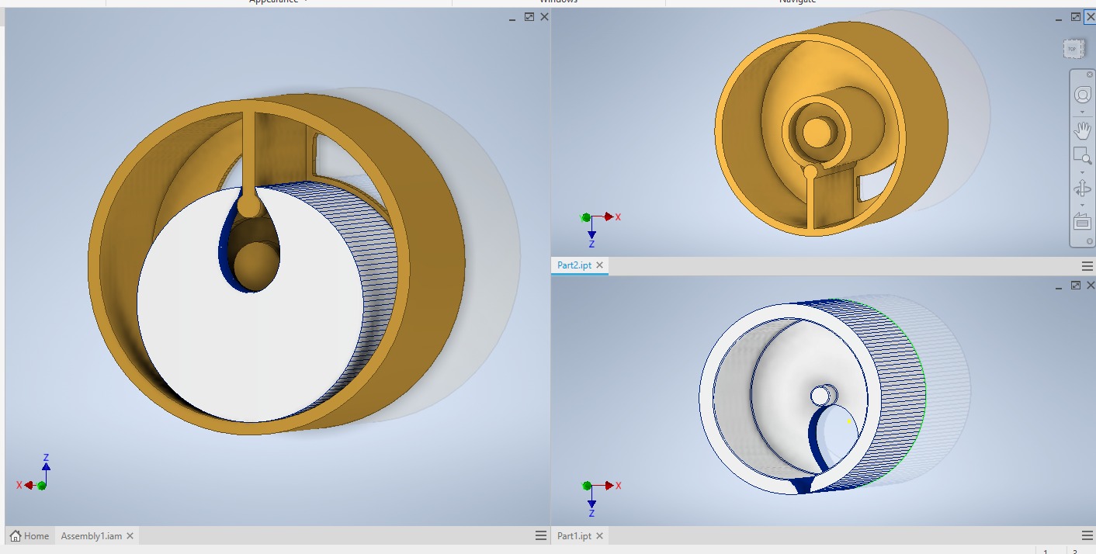The image size is (1096, 554).
Task: Close the Part1.ipt tab
Action: [599, 535]
